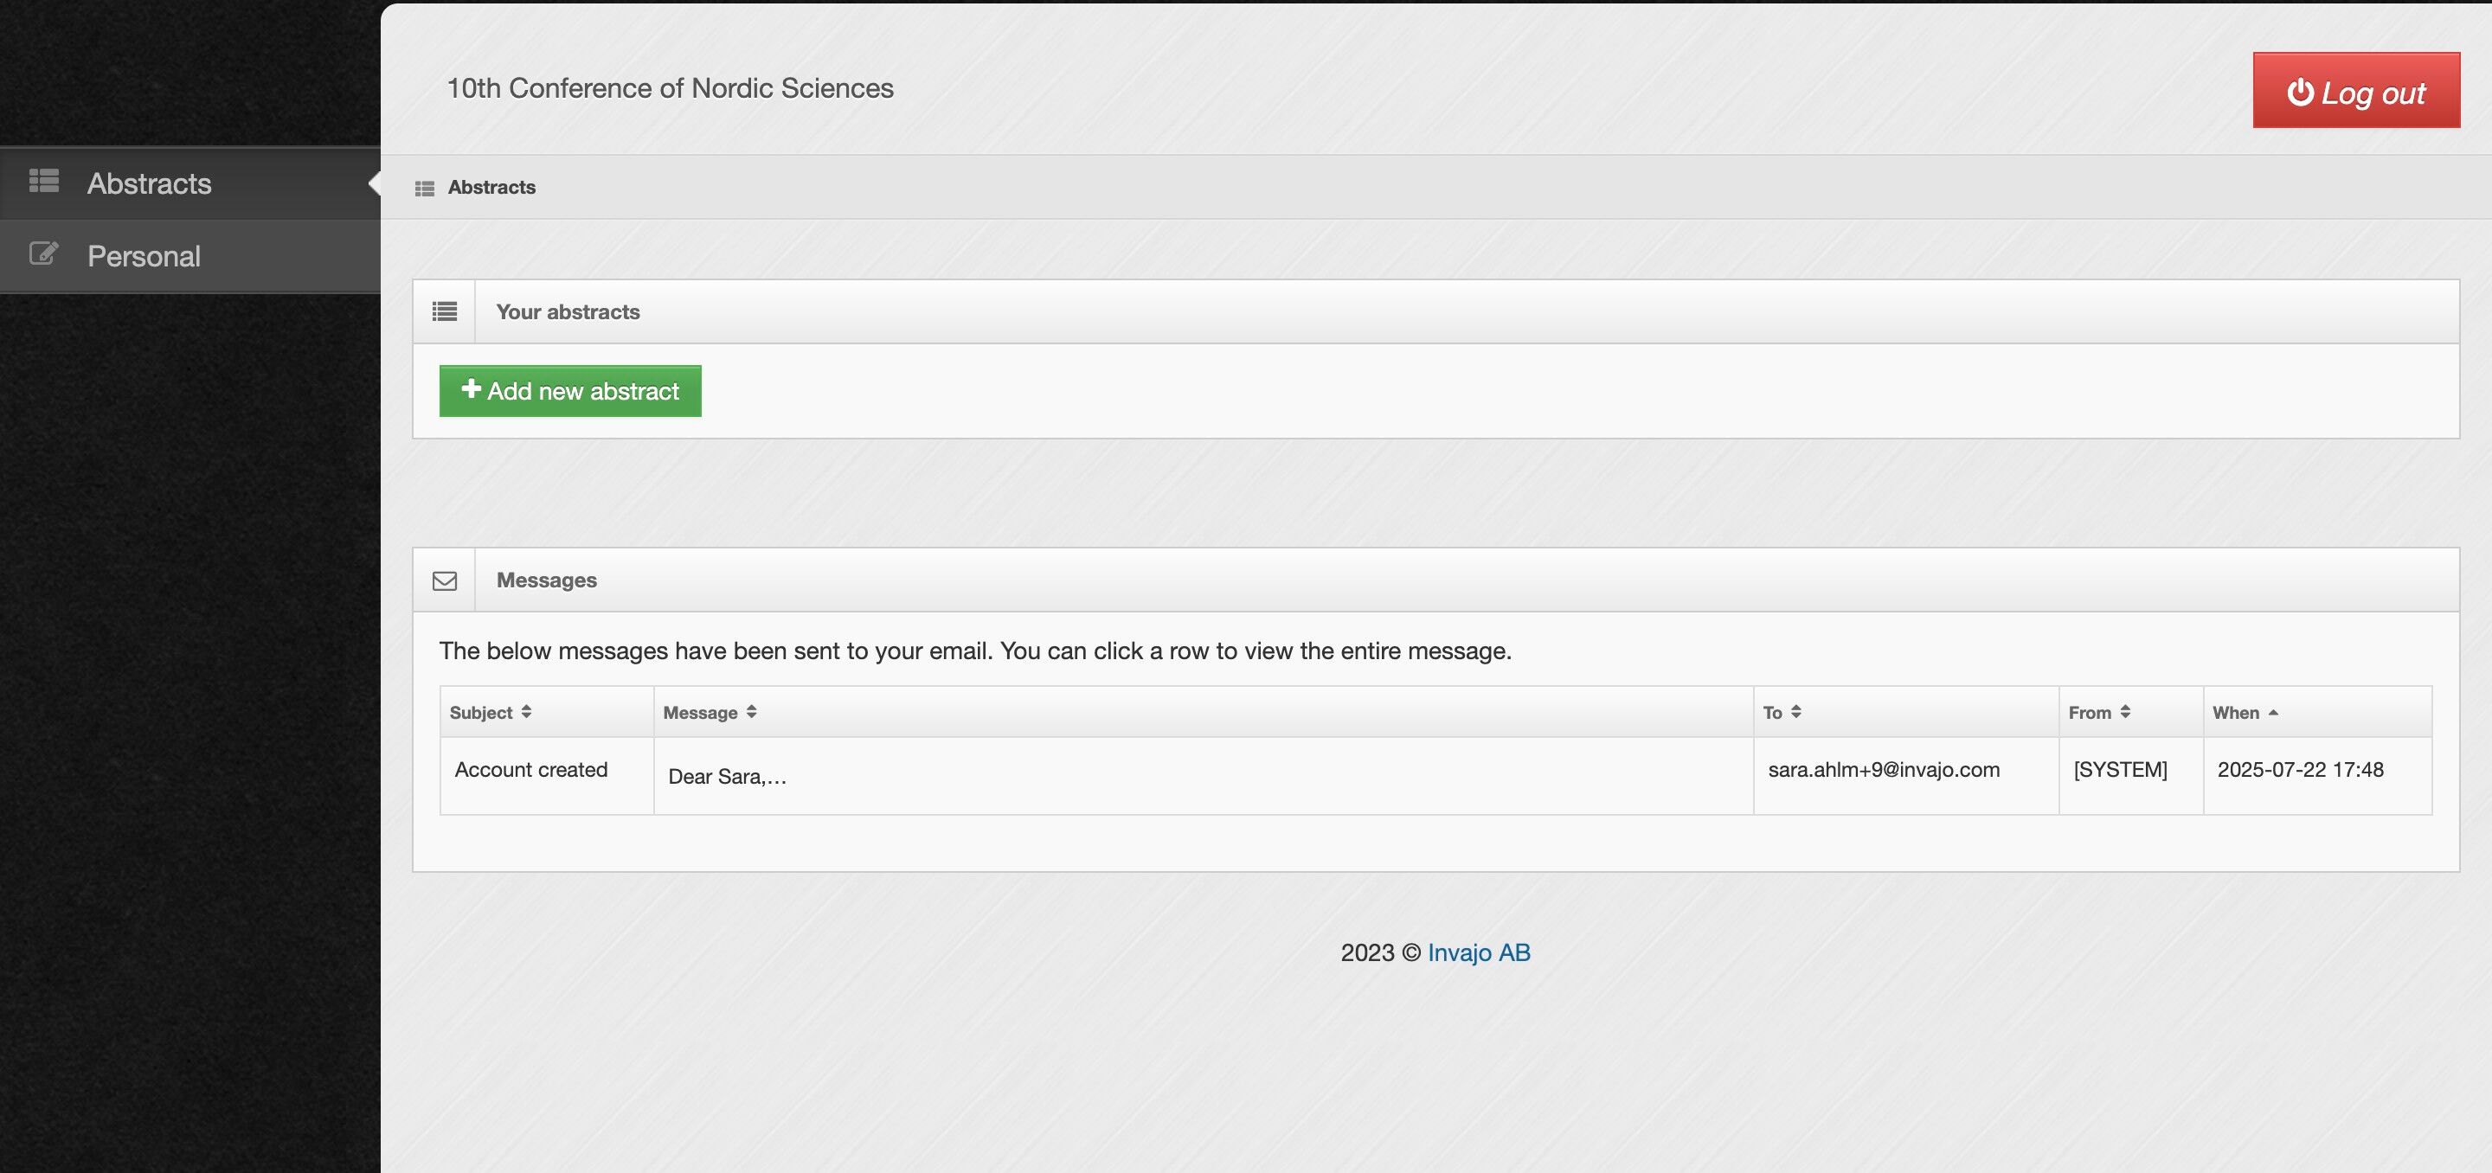Click the plus icon on Add new abstract
The width and height of the screenshot is (2492, 1173).
pos(471,388)
